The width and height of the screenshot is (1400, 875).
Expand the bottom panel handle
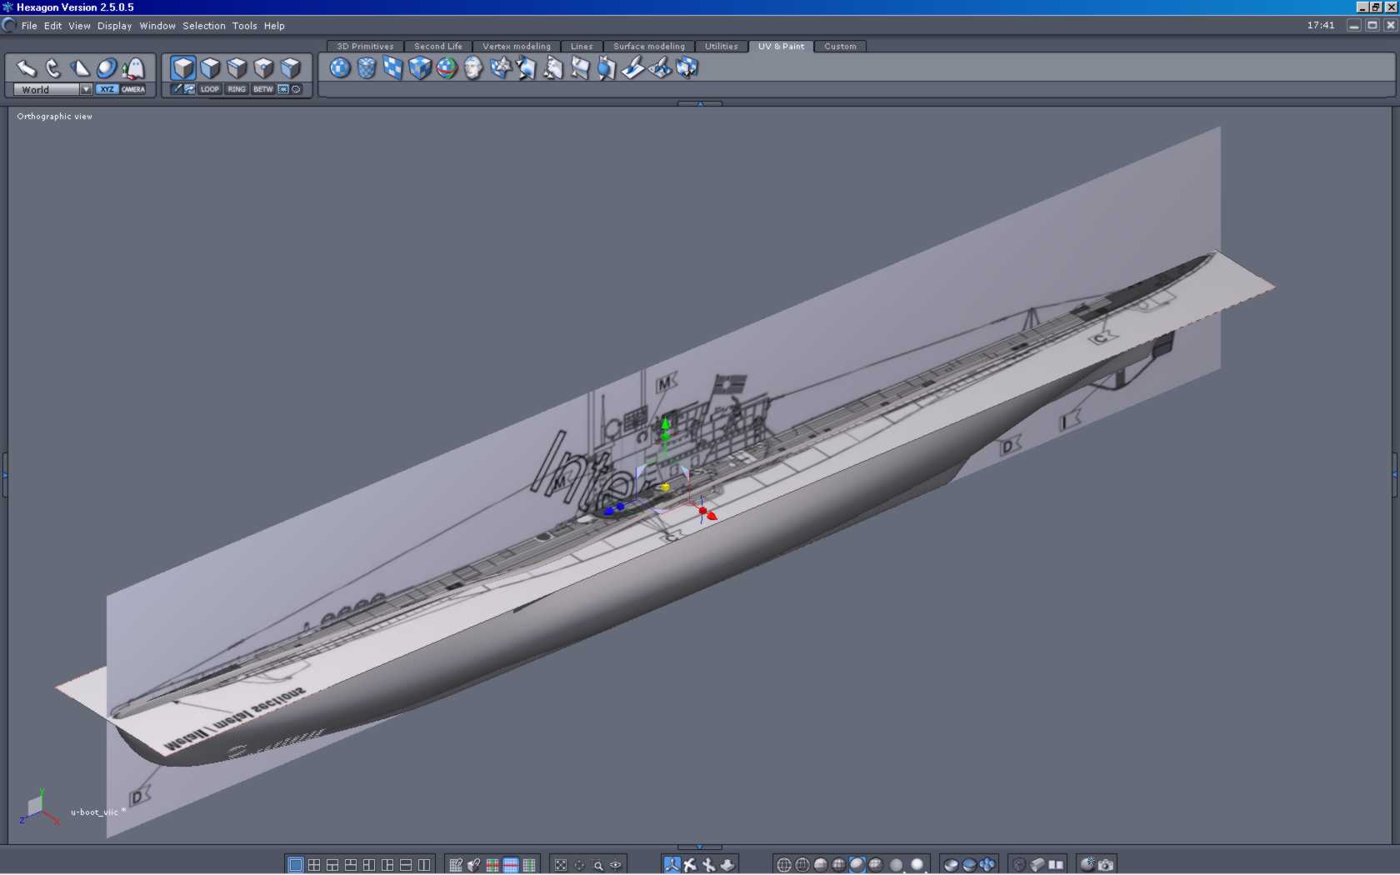coord(699,847)
